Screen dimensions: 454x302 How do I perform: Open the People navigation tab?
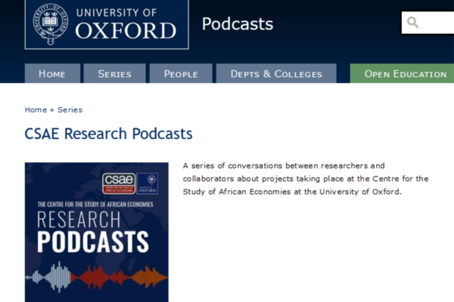181,73
